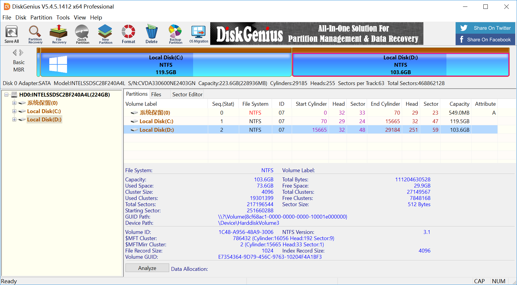
Task: Click the Save All toolbar icon
Action: point(12,34)
